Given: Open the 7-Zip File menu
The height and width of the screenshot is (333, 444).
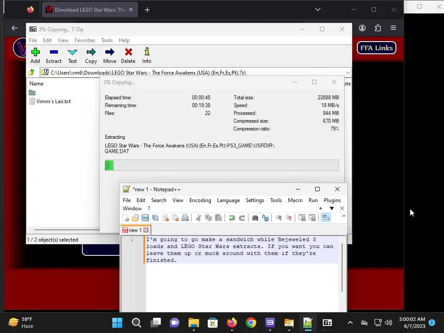Looking at the screenshot, I should tap(33, 40).
